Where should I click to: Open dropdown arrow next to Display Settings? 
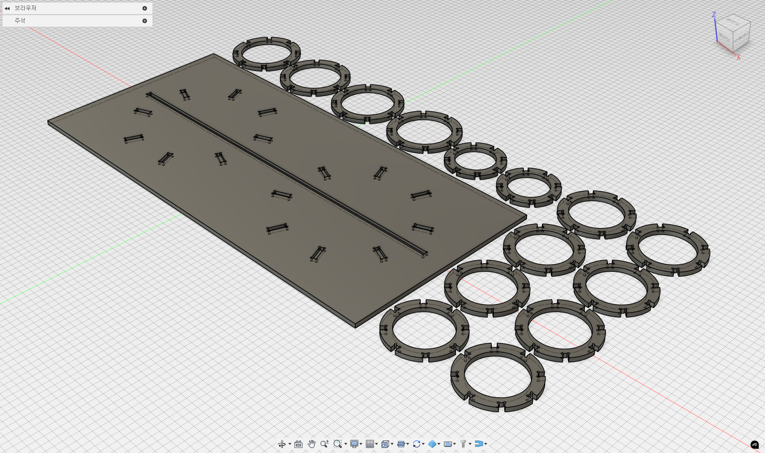click(361, 444)
